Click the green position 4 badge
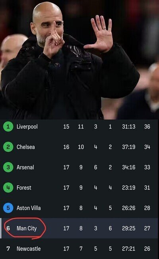Image resolution: width=159 pixels, height=259 pixels. [x=8, y=188]
